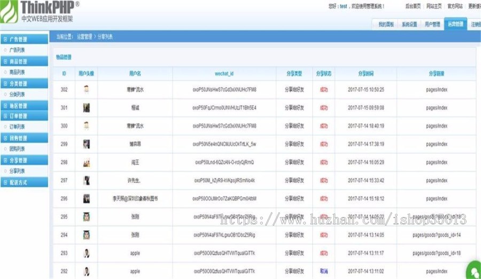Viewport: 481px width, 279px height.
Task: Open 分享列表 in the sidebar
Action: point(17,171)
